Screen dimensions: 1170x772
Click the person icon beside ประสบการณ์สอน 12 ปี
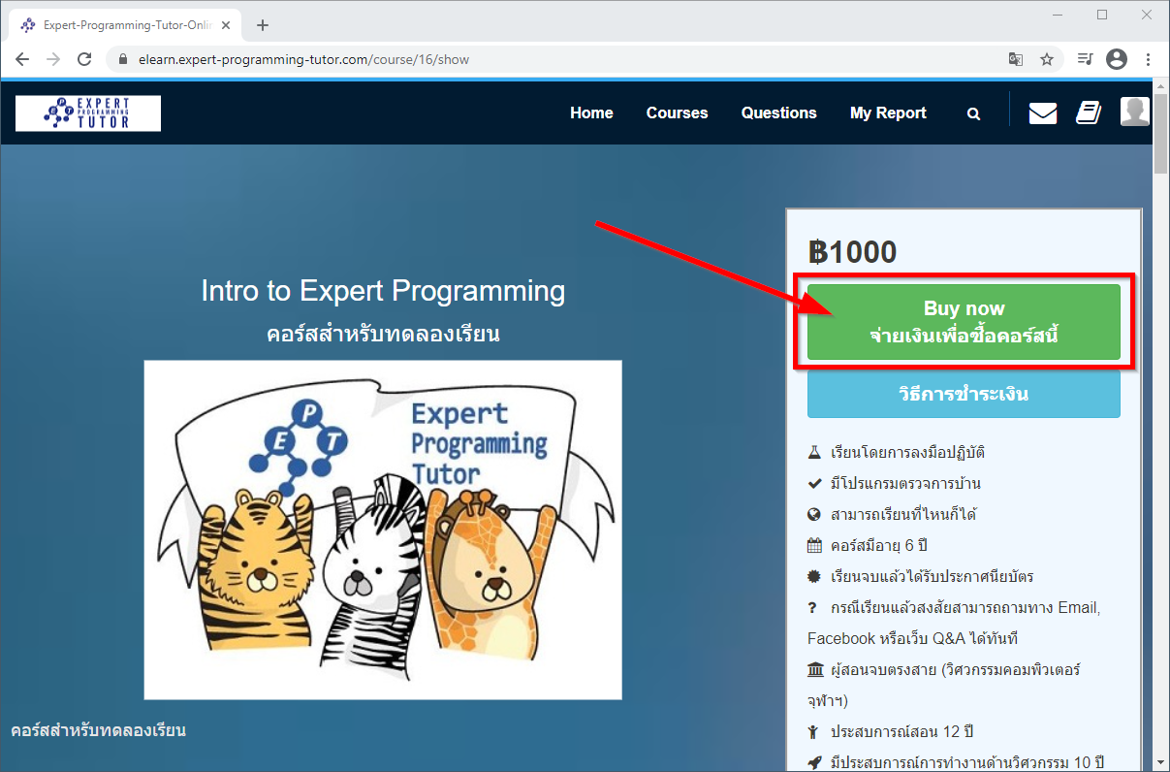point(812,731)
